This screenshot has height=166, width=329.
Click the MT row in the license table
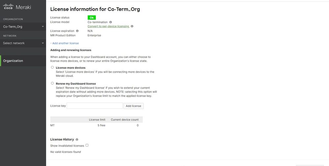tap(53, 125)
